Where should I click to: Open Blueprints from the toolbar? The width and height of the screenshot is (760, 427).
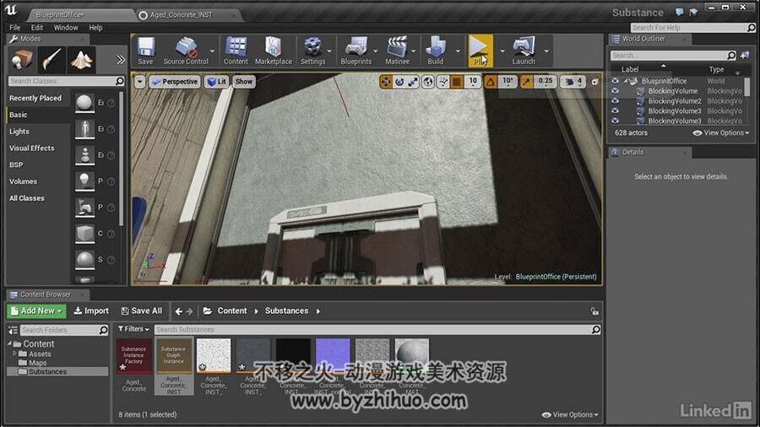[x=356, y=51]
